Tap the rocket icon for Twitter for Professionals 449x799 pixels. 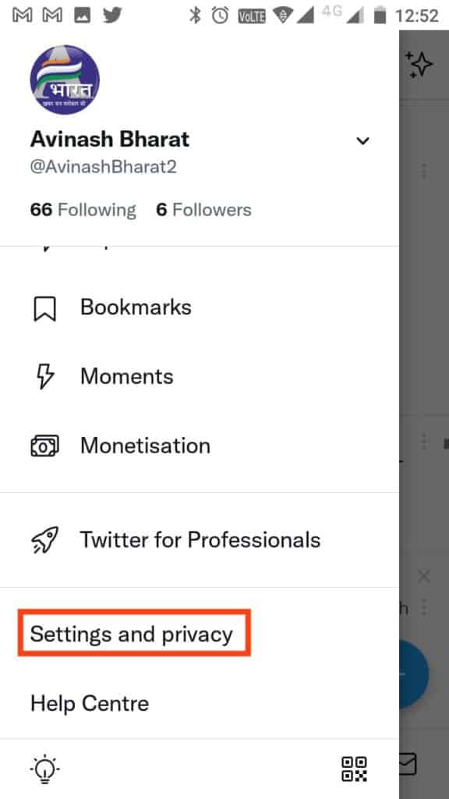click(x=44, y=540)
